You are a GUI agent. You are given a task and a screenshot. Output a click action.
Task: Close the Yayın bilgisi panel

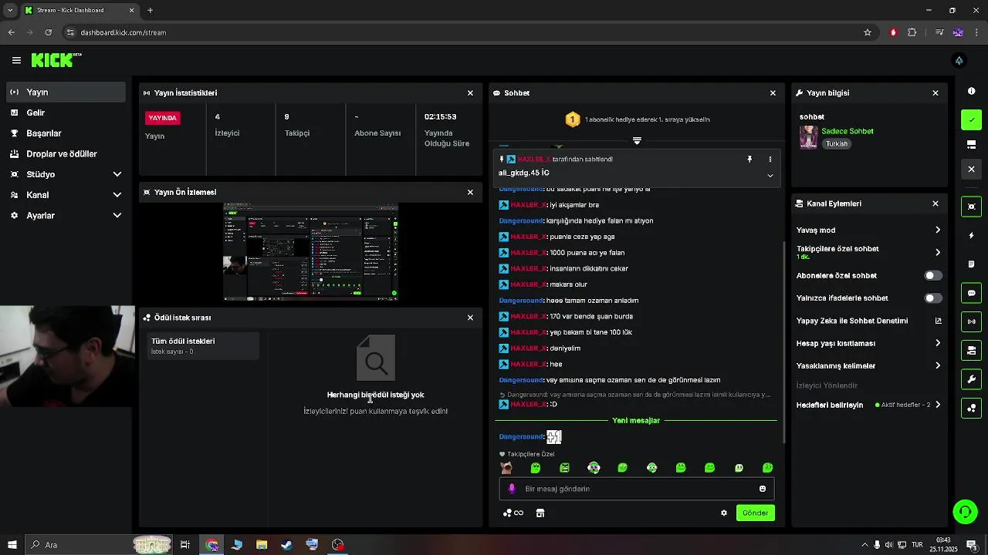pos(936,92)
